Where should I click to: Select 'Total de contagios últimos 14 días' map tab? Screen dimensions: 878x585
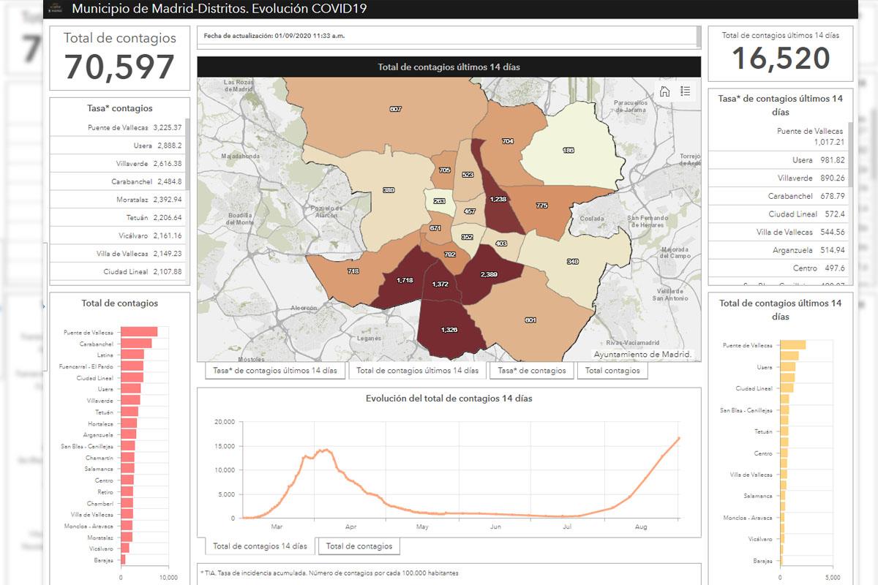coord(417,371)
